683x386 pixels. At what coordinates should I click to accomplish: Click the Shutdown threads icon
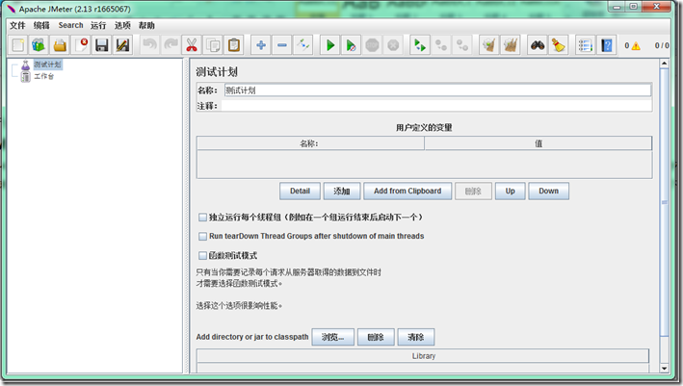(x=393, y=45)
